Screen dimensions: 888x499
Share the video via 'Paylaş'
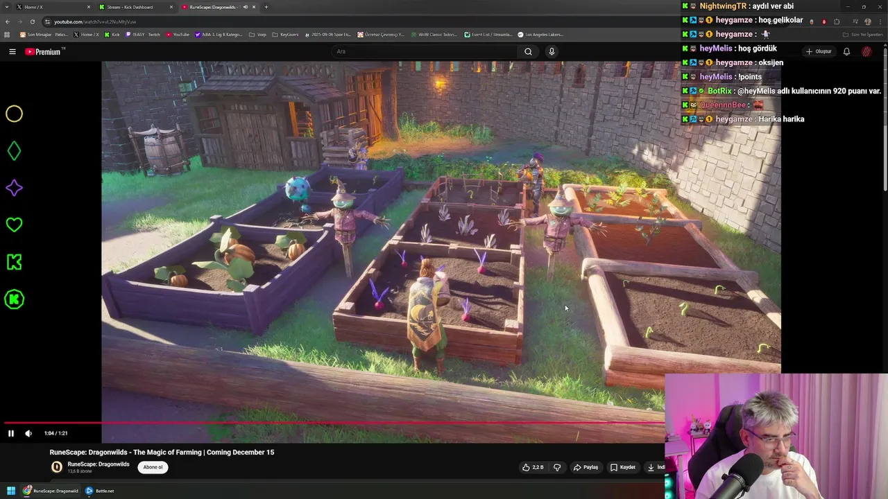pyautogui.click(x=586, y=467)
